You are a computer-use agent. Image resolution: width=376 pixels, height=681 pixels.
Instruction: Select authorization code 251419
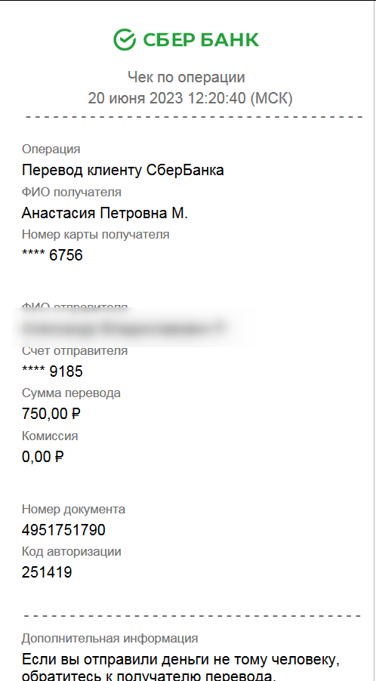pos(47,572)
